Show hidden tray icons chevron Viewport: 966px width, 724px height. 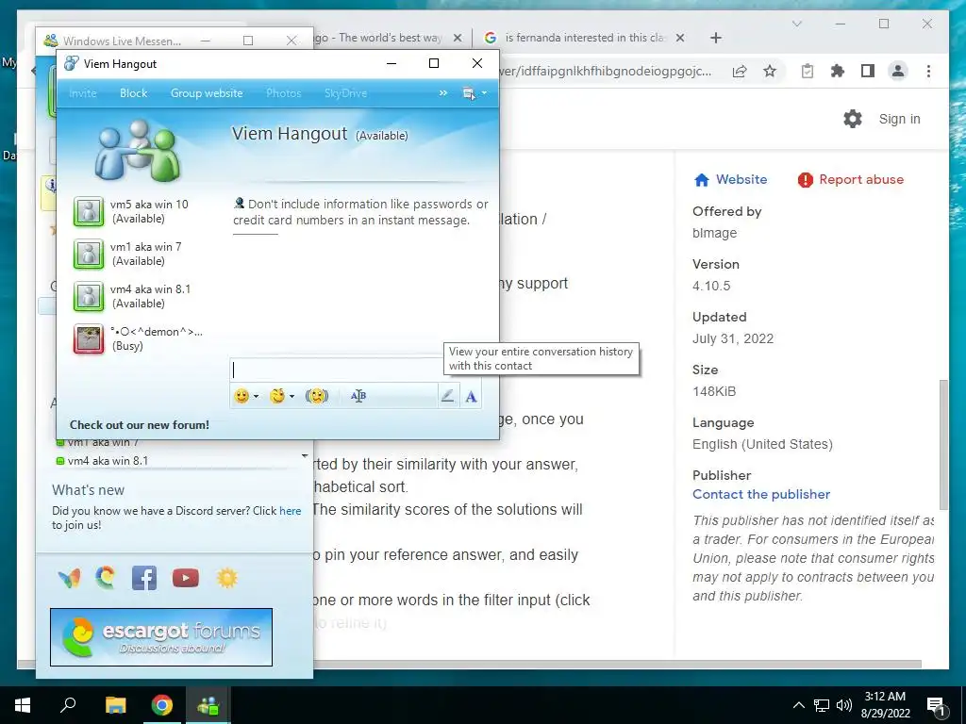(798, 705)
